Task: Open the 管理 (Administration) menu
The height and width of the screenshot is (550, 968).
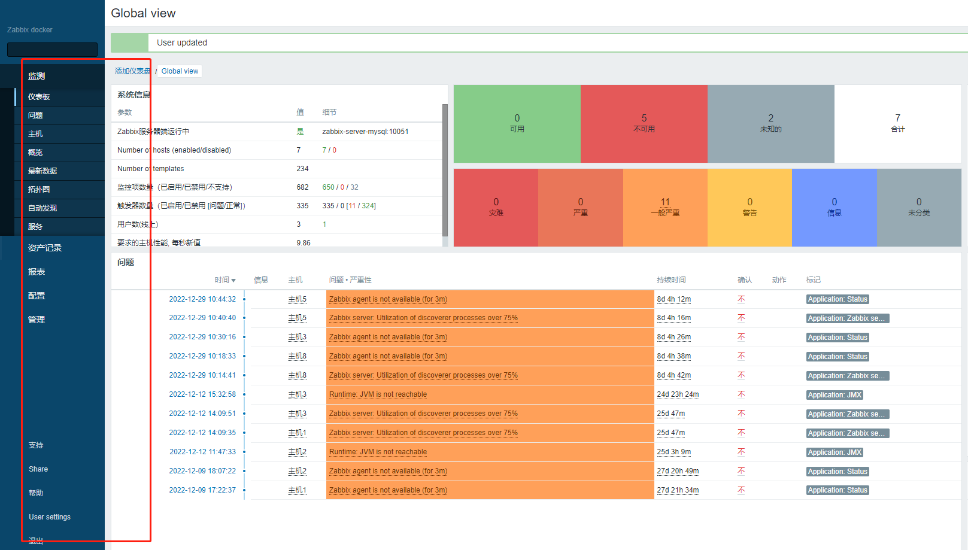Action: pyautogui.click(x=36, y=319)
